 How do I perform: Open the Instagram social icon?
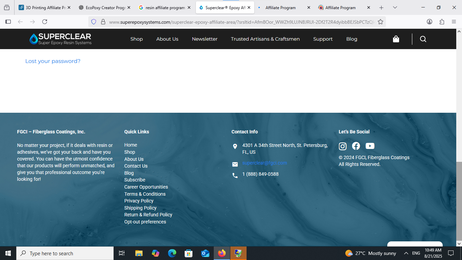pos(343,146)
